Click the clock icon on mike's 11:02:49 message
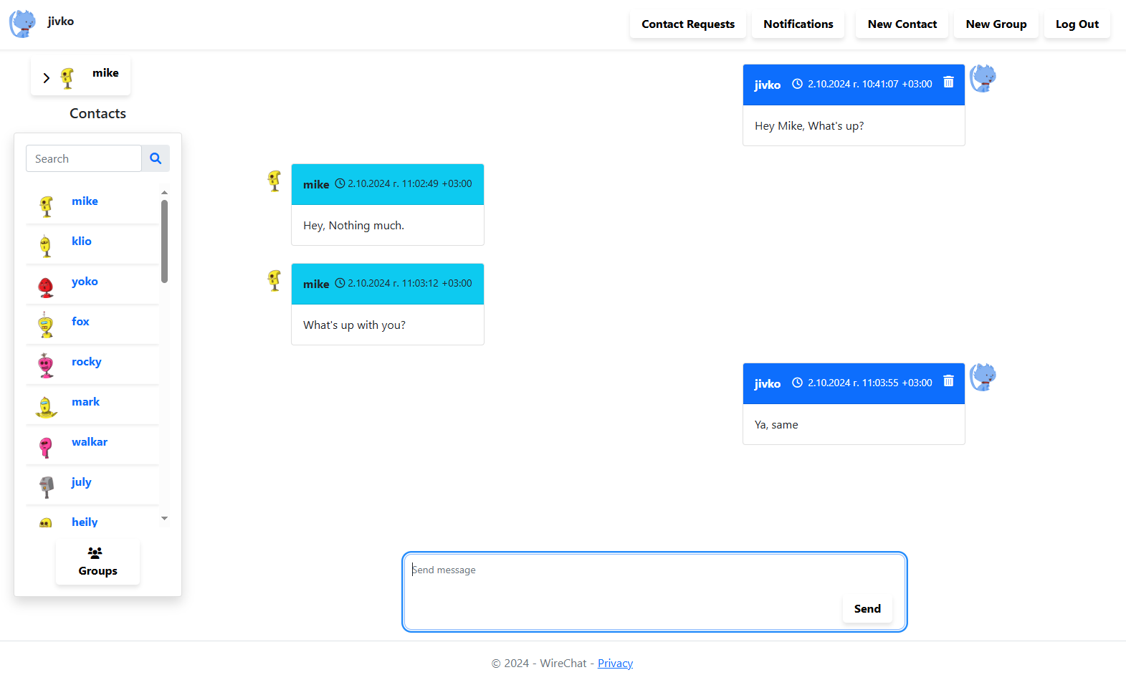 (x=340, y=183)
